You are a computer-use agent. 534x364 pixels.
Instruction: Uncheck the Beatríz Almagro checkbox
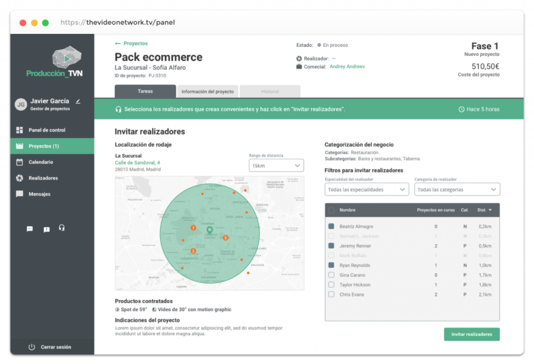point(331,226)
